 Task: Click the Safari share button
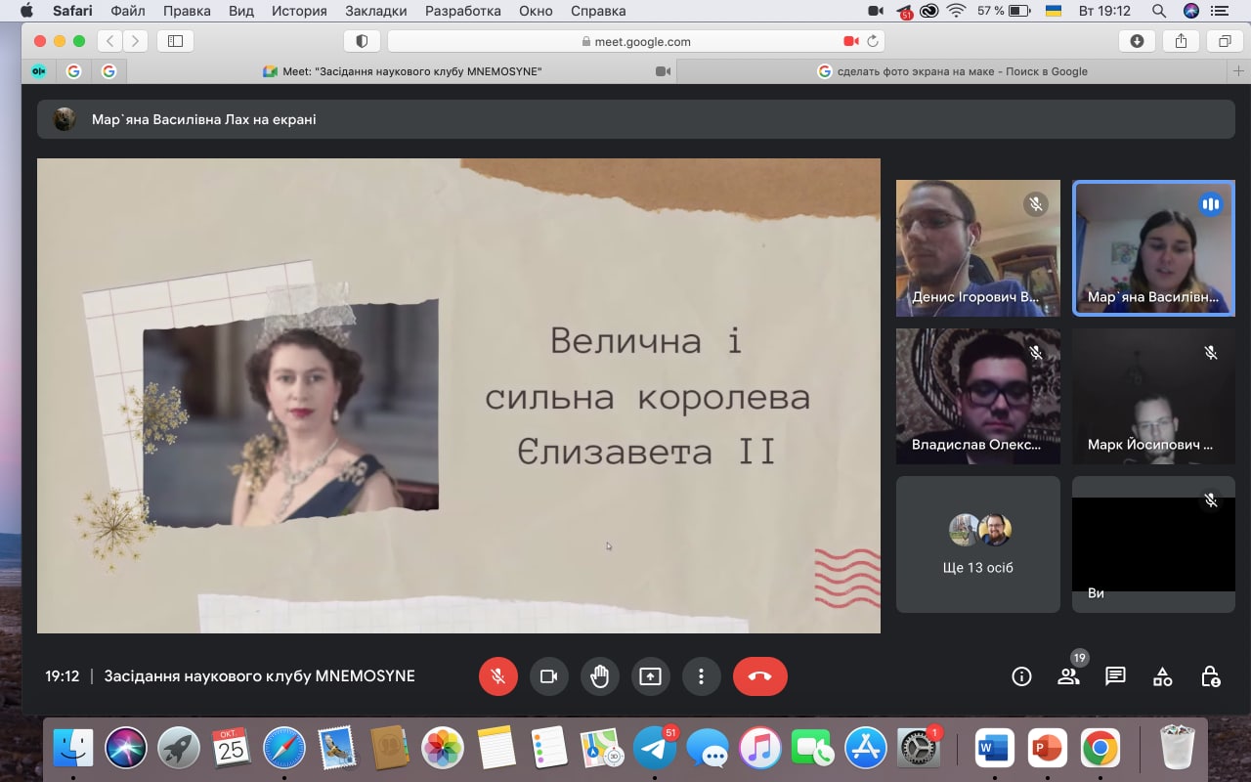1181,41
